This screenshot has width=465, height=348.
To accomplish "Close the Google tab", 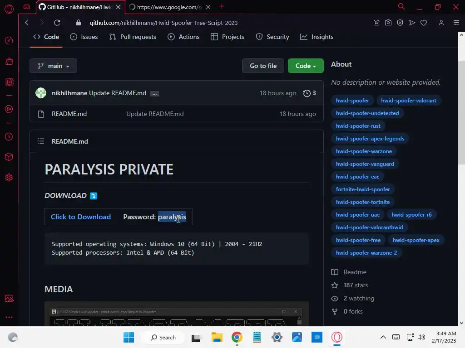I will (208, 7).
